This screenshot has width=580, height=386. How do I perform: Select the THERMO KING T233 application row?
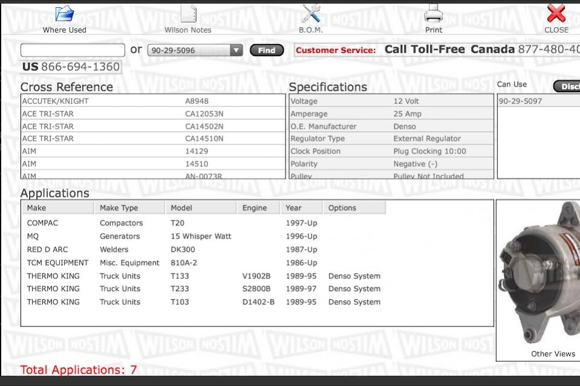pos(203,289)
